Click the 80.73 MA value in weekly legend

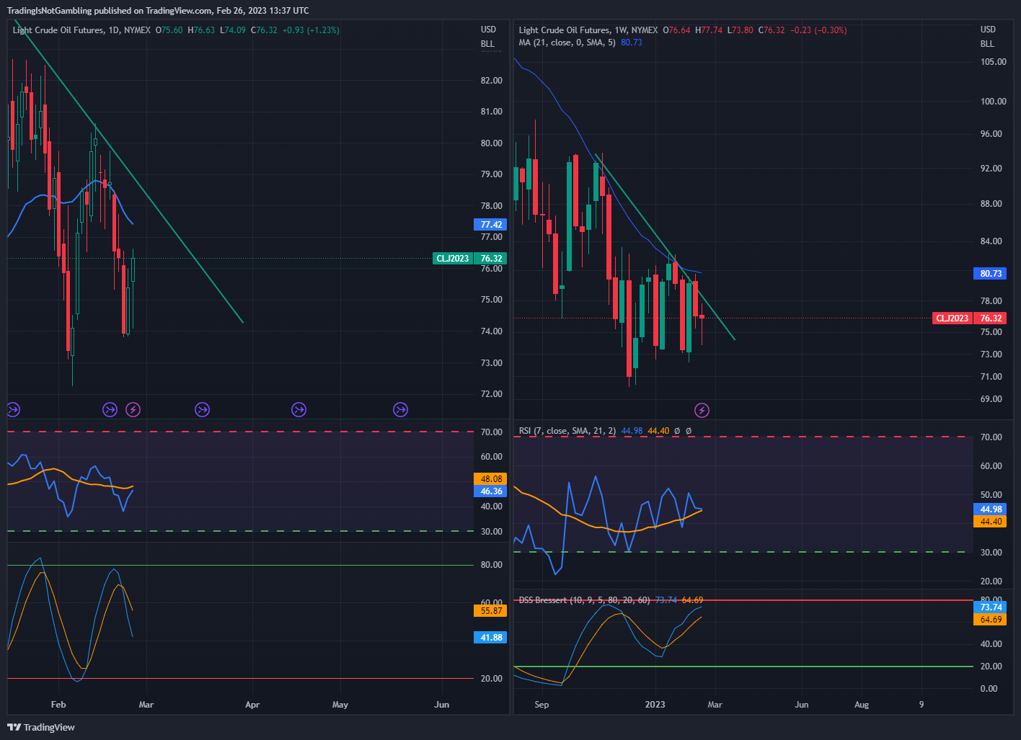pos(632,43)
